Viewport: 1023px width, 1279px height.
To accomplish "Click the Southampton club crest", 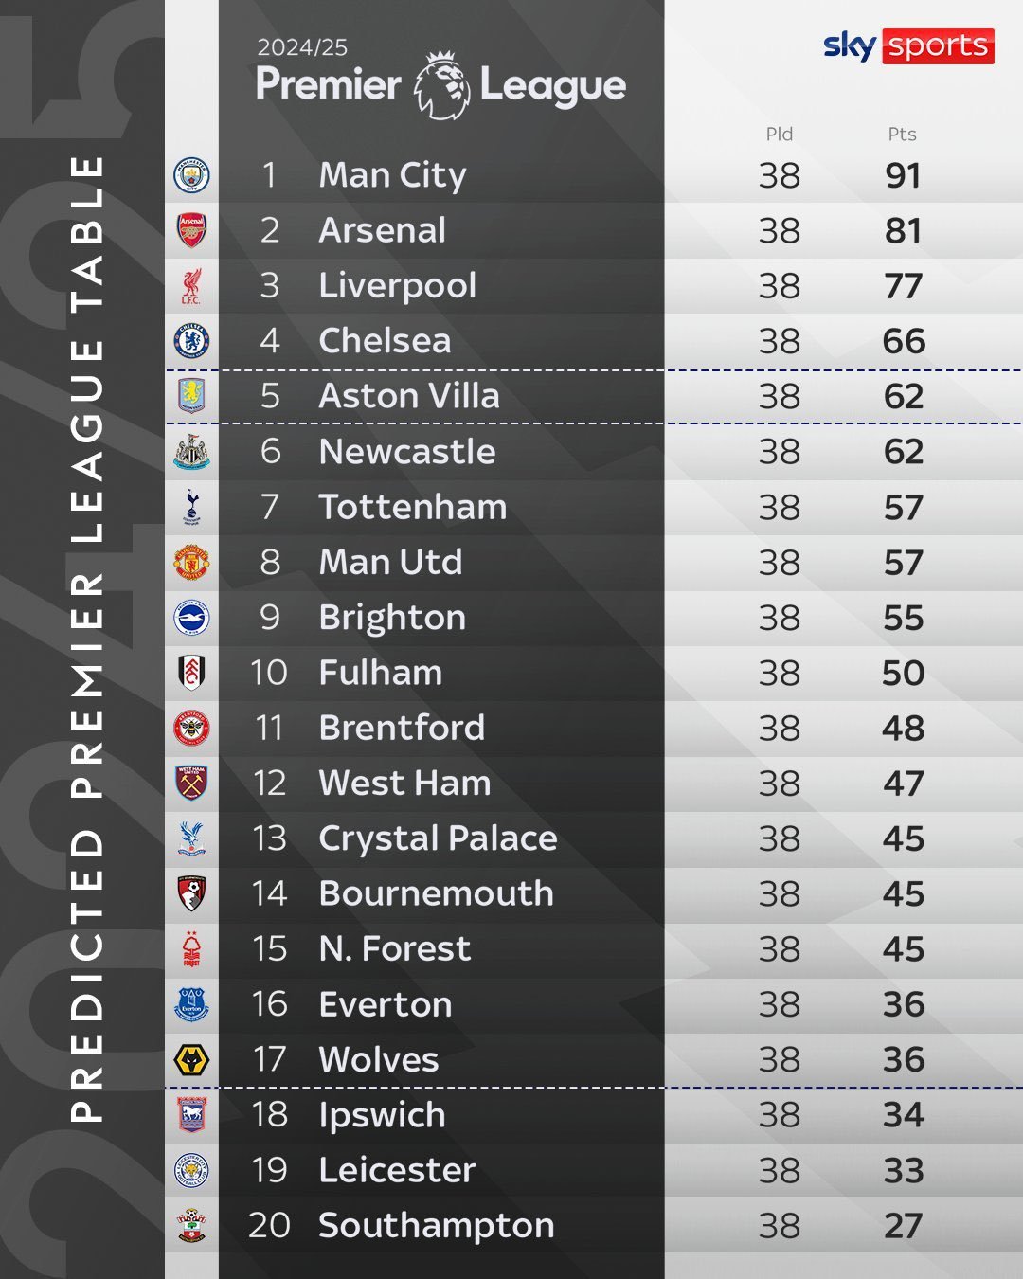I will coord(191,1225).
